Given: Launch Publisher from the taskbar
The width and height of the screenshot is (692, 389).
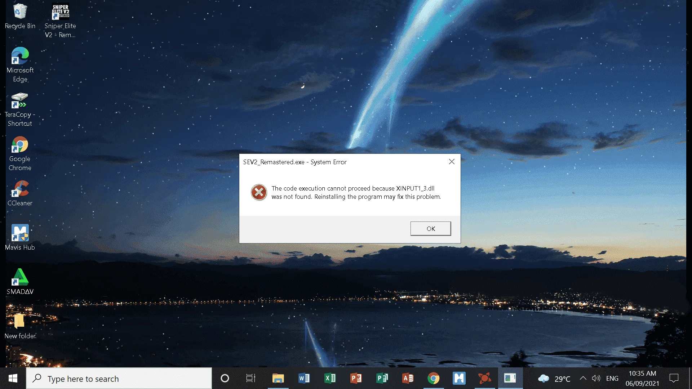Looking at the screenshot, I should 382,378.
